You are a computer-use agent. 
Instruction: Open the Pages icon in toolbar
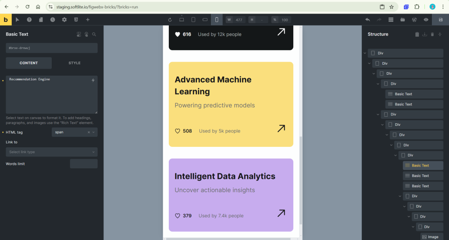[41, 20]
